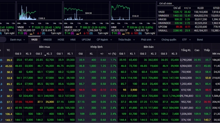The width and height of the screenshot is (220, 123).
Task: Open the HNX30 intraday chart
Action: 86,12
